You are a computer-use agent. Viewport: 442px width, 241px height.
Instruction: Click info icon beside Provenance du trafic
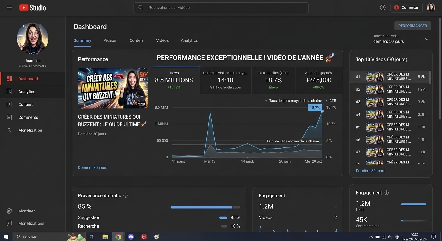126,195
